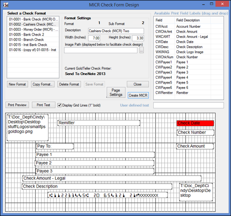Select the CWPayee6 field row
This screenshot has height=216, width=231.
pyautogui.click(x=189, y=87)
